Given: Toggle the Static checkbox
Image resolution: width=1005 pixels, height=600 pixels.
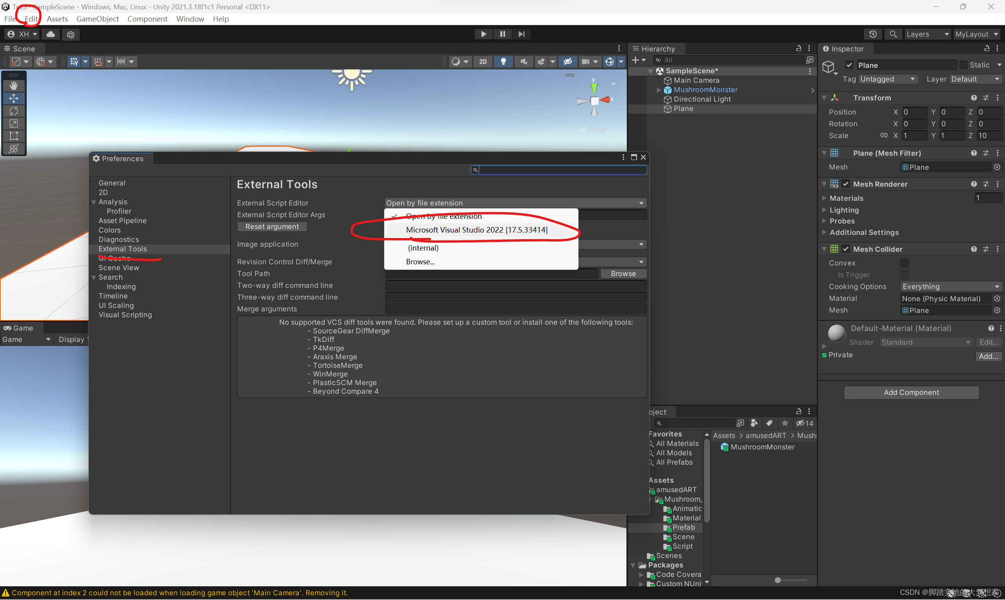Looking at the screenshot, I should click(x=963, y=65).
